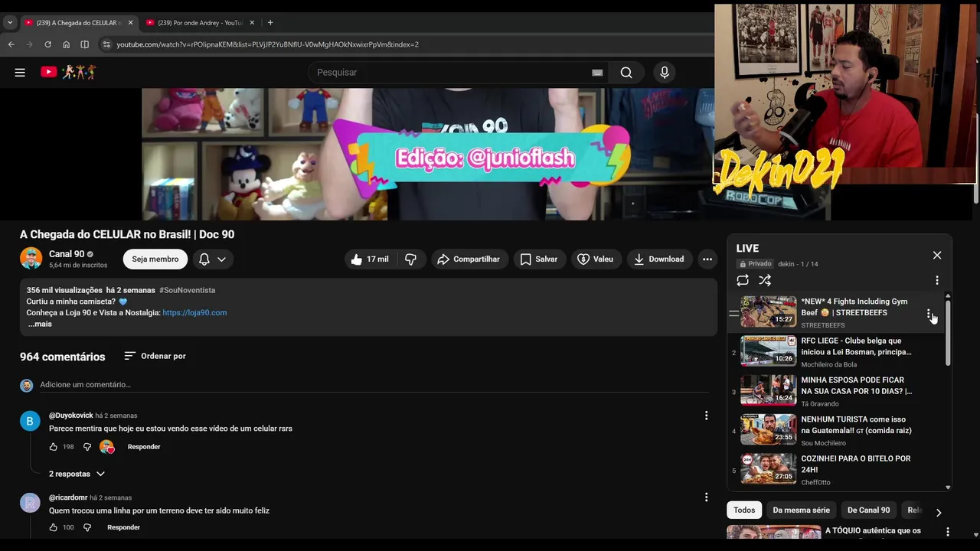Viewport: 980px width, 551px height.
Task: Toggle playlist shuffle
Action: click(765, 281)
